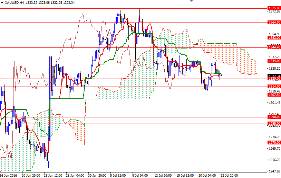Screen dimensions: 281x178
Task: Click the current price 1322.34 label
Action: pyautogui.click(x=274, y=75)
